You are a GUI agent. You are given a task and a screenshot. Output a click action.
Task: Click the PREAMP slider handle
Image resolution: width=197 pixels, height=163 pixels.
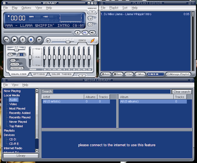pos(30,57)
